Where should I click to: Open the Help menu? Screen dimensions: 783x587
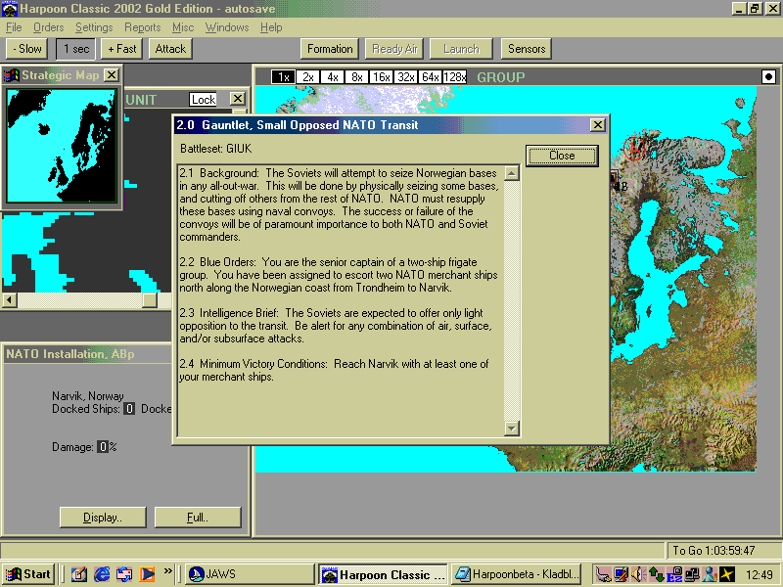coord(271,27)
